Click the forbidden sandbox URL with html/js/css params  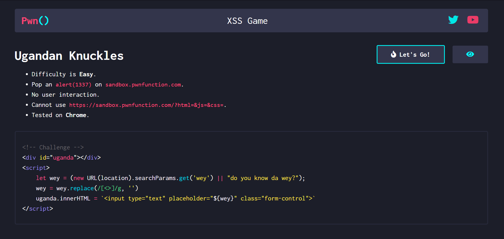point(146,105)
